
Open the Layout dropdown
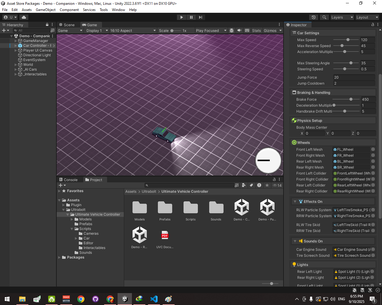pyautogui.click(x=367, y=17)
